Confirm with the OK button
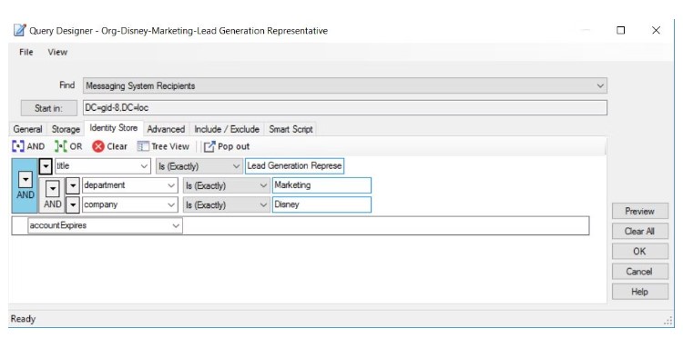This screenshot has width=683, height=348. (x=640, y=251)
